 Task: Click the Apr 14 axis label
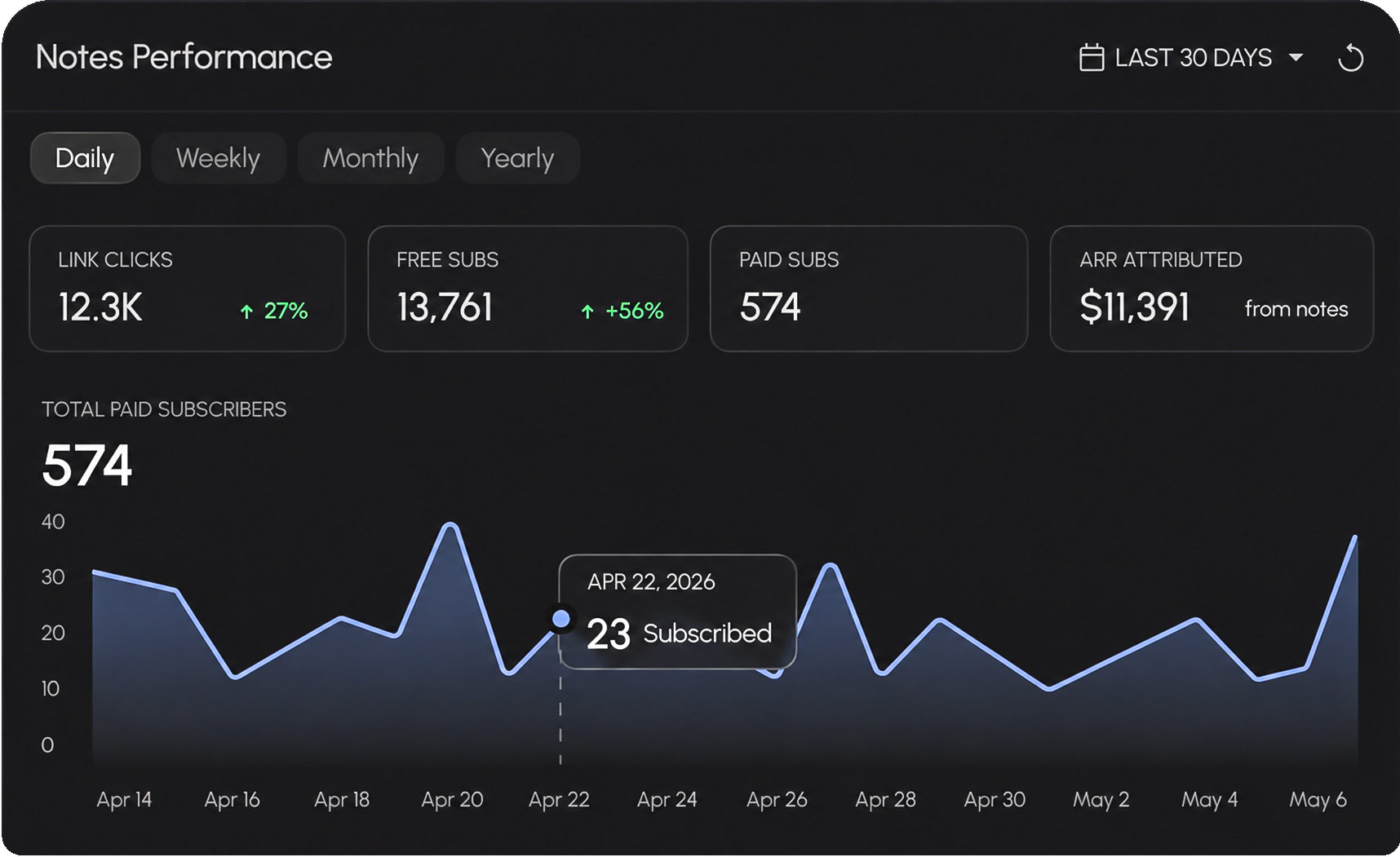point(124,800)
